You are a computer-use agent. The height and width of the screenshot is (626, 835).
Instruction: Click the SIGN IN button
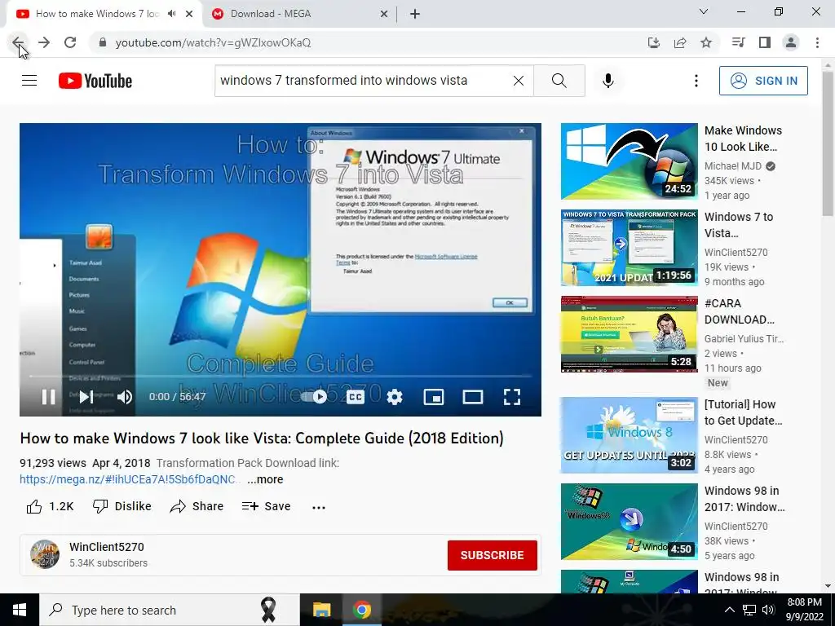point(763,81)
